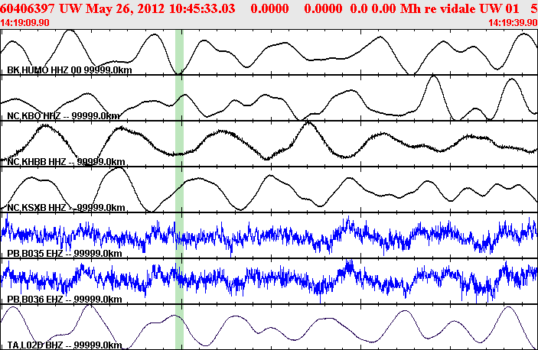
Task: Click the end time 14:19:39.90 label
Action: (x=513, y=23)
